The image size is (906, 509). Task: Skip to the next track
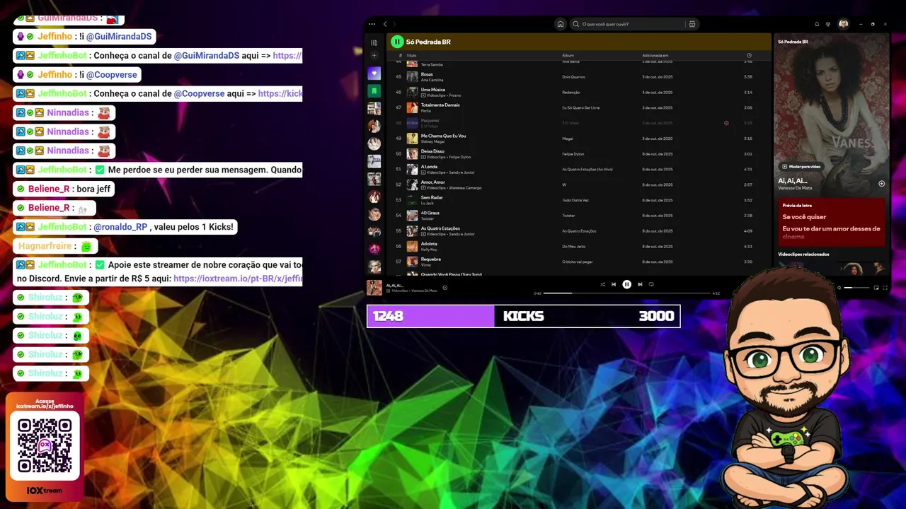pos(640,284)
